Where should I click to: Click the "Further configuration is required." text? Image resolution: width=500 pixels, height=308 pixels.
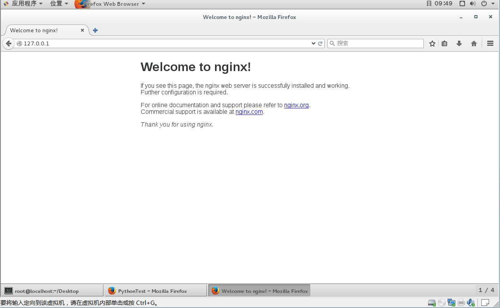click(x=184, y=92)
